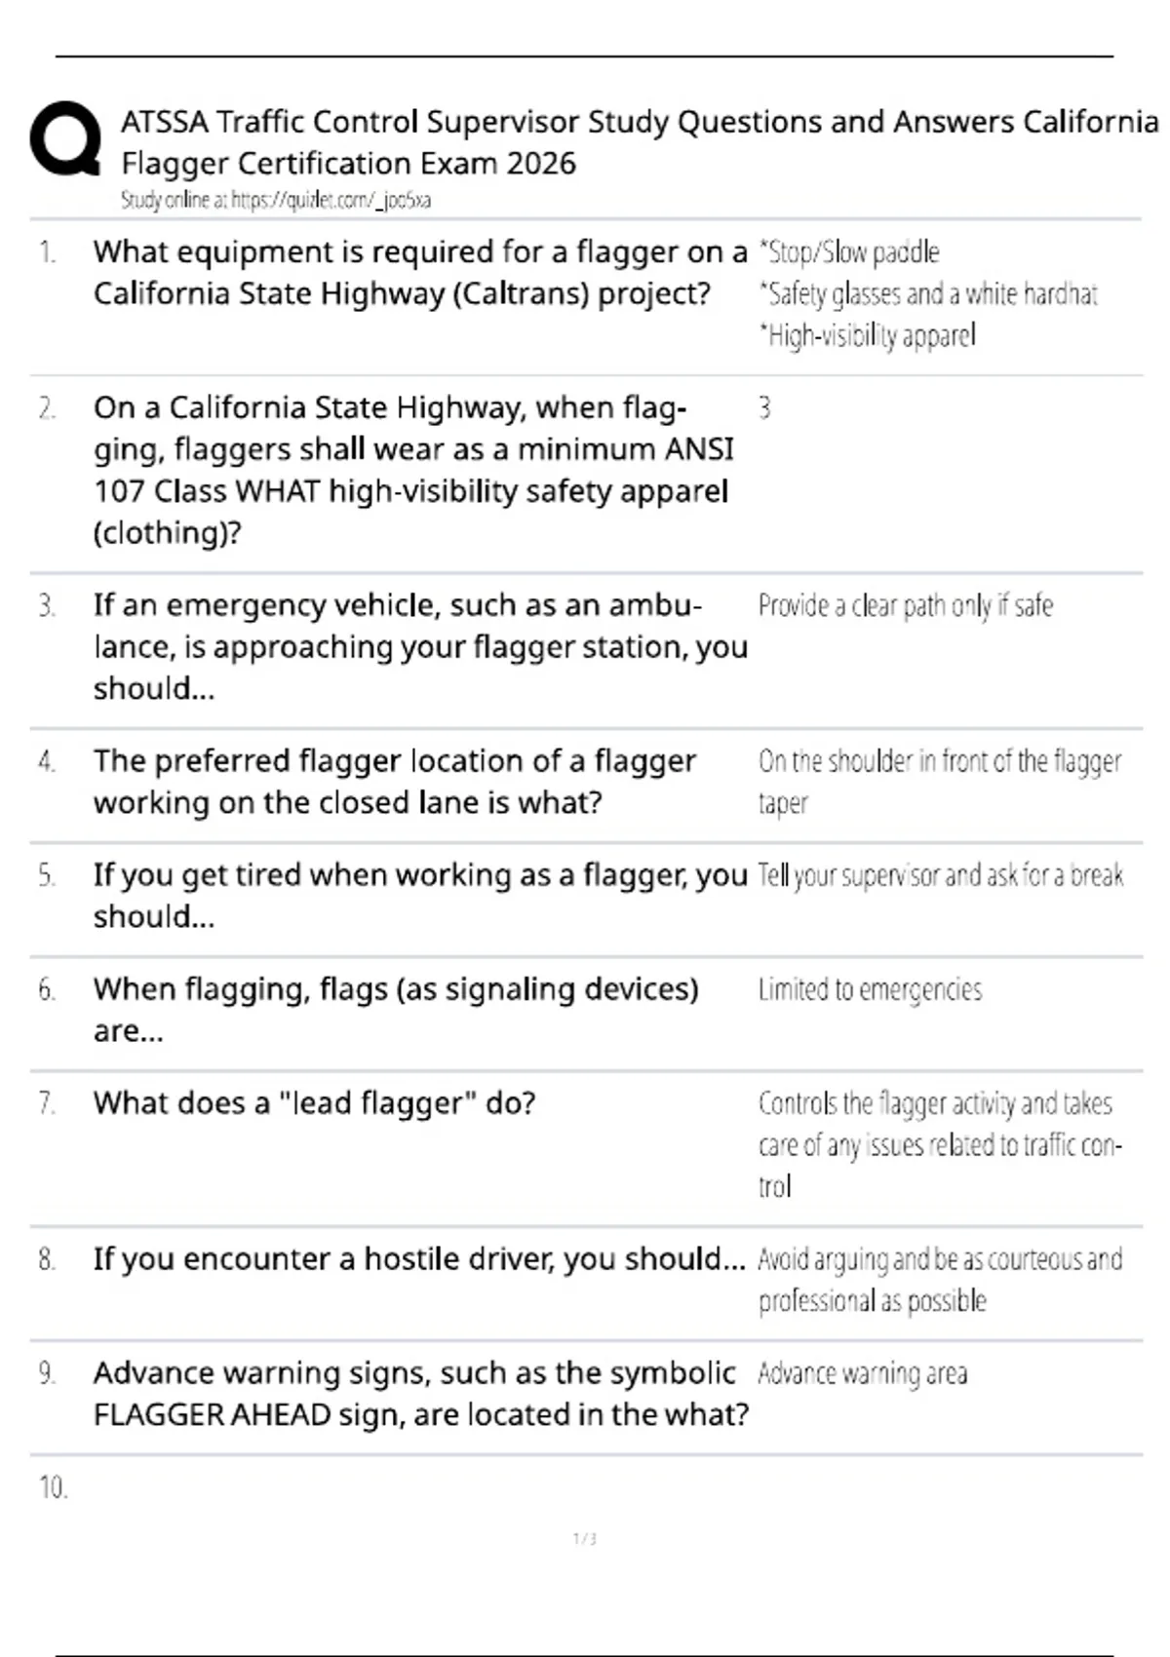The width and height of the screenshot is (1170, 1657).
Task: Select question 2 about ANSI 107 Class
Action: click(413, 470)
